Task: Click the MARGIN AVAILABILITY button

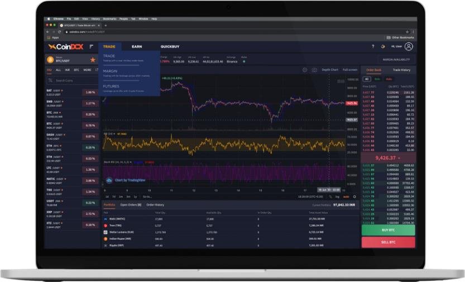Action: (x=396, y=60)
